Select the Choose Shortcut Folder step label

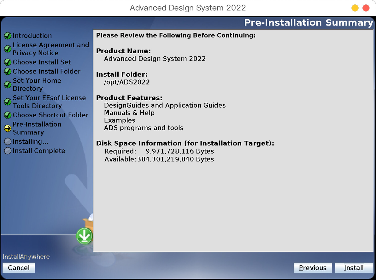[x=50, y=115]
